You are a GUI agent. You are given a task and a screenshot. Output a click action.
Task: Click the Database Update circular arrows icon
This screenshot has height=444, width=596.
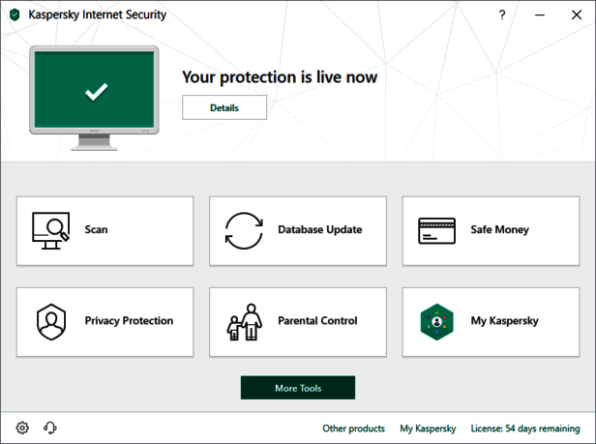(x=243, y=230)
